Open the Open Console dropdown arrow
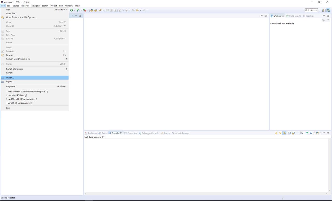332x201 pixels. (x=321, y=133)
